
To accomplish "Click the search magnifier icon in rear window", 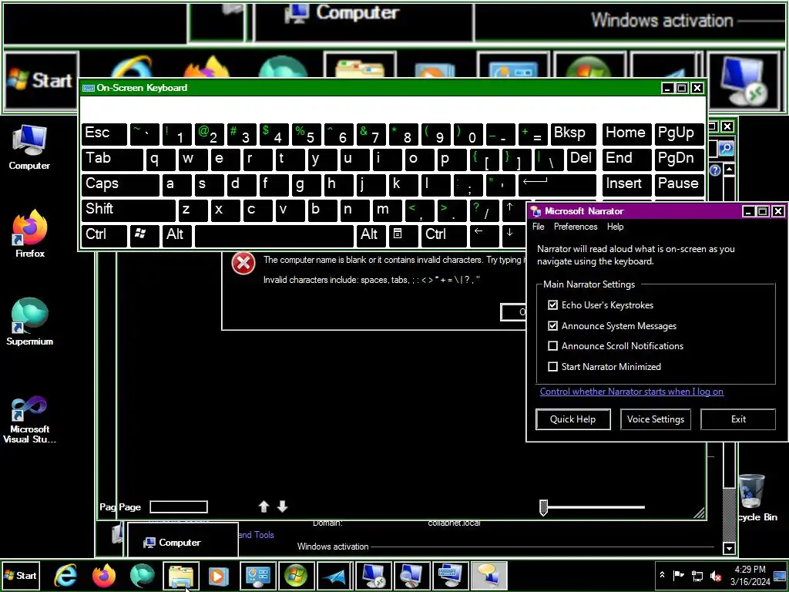I will [x=726, y=149].
